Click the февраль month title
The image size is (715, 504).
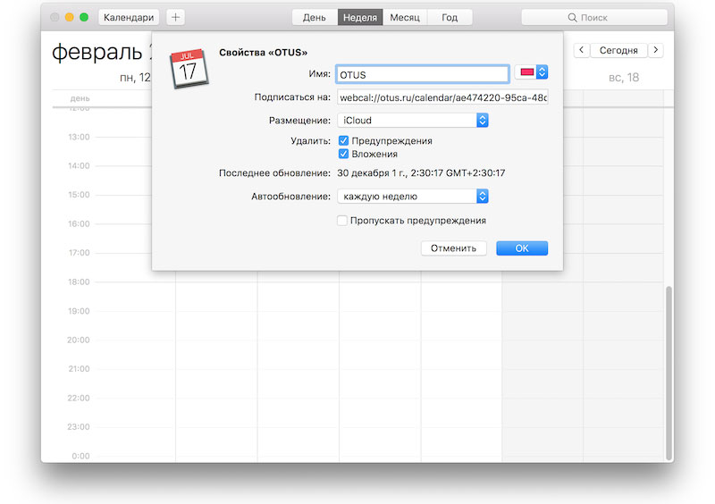click(x=97, y=52)
